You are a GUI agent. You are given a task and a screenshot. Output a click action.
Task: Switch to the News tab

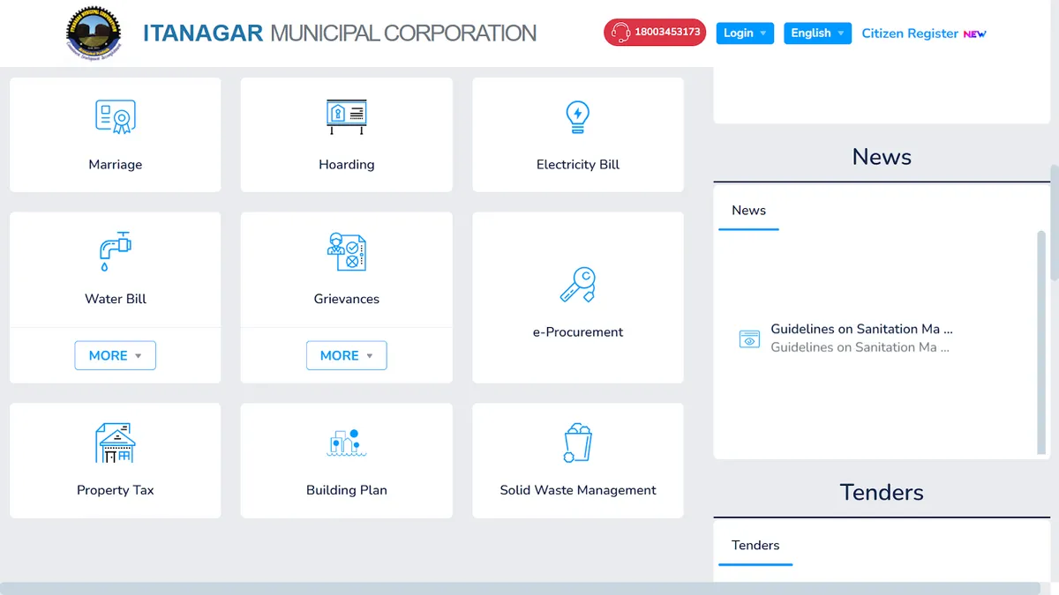pos(748,211)
